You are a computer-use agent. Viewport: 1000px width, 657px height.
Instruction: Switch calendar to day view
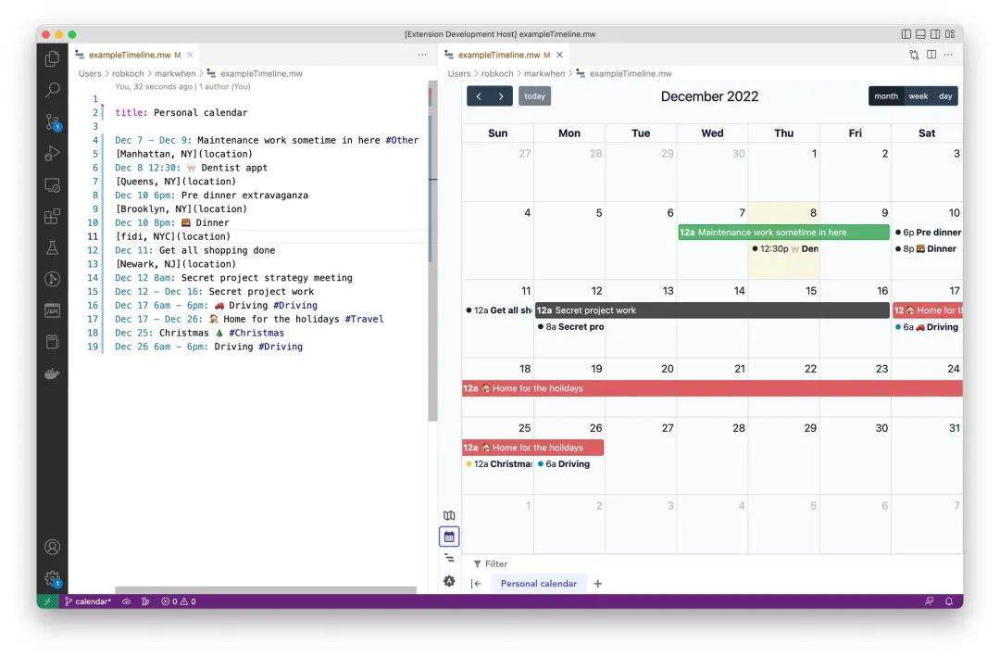point(945,96)
